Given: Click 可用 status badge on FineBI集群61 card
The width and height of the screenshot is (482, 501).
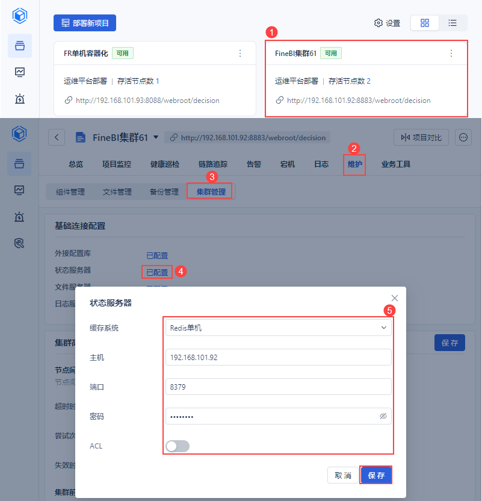Looking at the screenshot, I should click(331, 53).
